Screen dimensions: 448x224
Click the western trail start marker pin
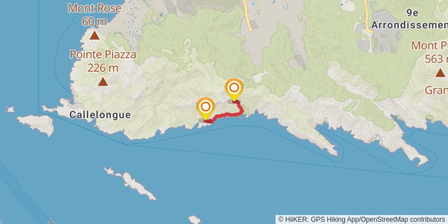[x=206, y=108]
